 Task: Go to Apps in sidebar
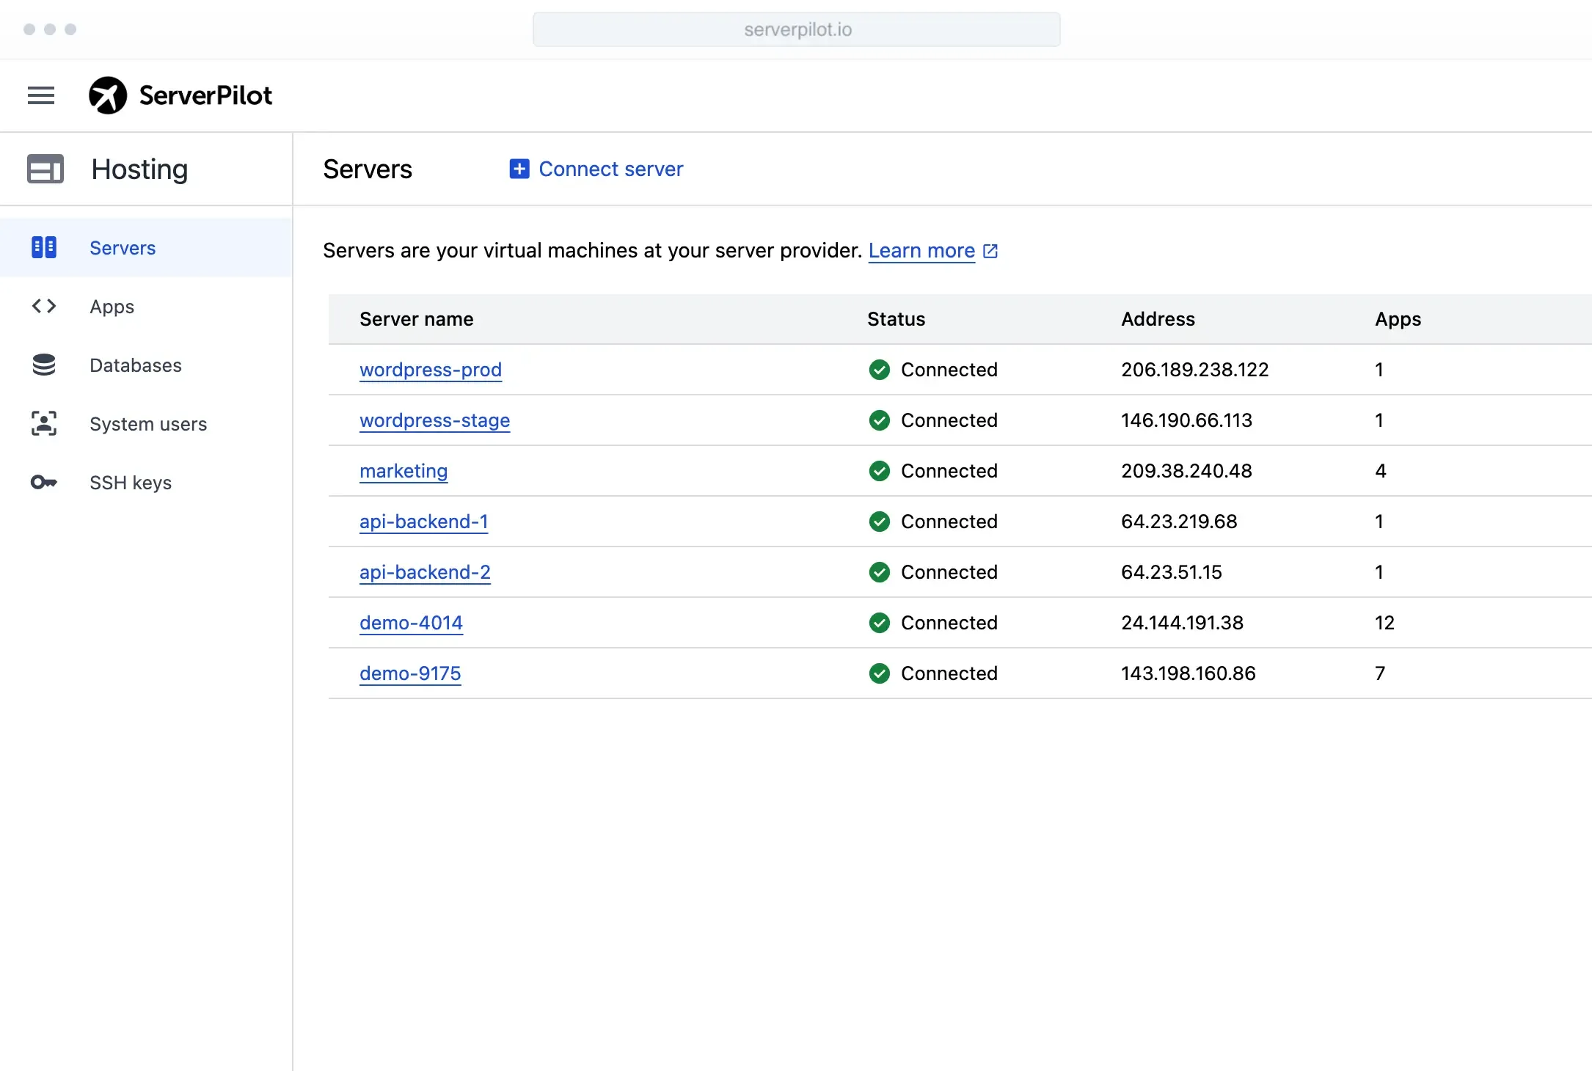112,307
